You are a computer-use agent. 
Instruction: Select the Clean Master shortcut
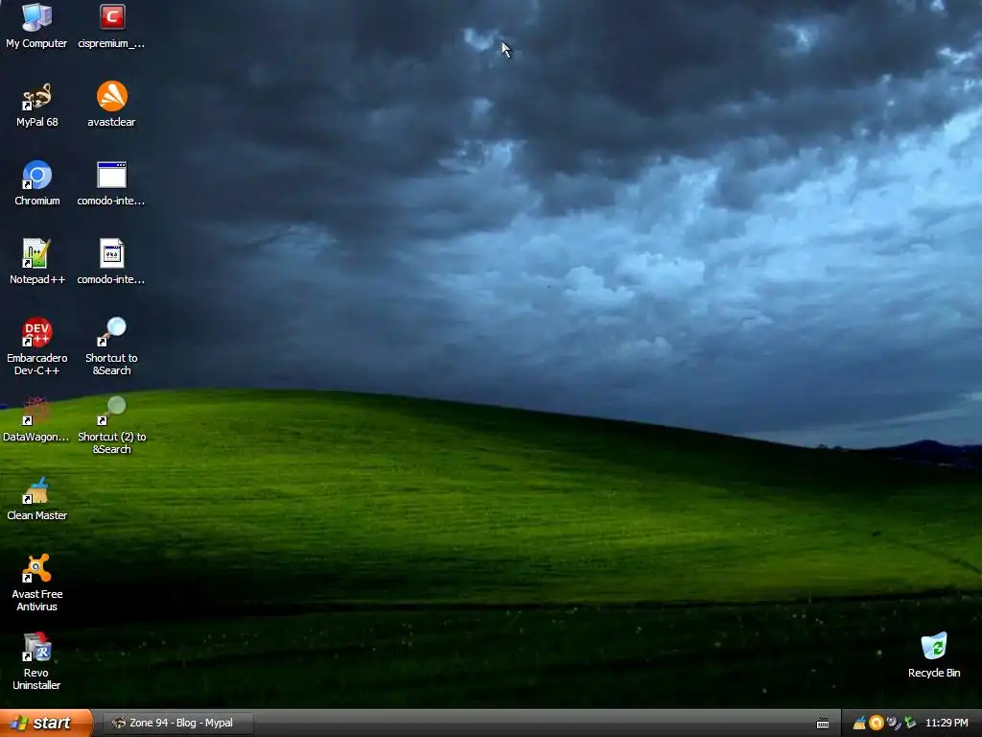click(37, 499)
